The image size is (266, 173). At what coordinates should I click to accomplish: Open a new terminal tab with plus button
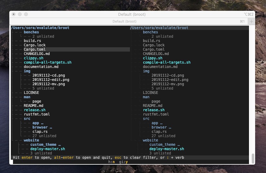251,22
